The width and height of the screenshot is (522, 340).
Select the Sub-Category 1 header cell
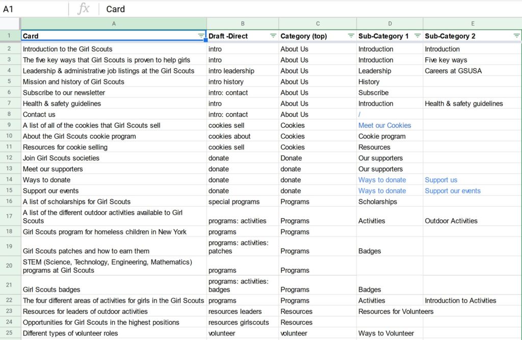click(390, 36)
